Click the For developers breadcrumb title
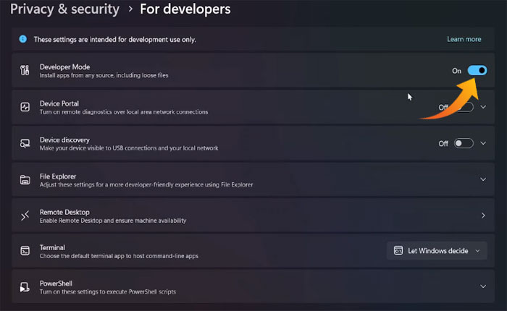The width and height of the screenshot is (507, 311). click(x=185, y=9)
